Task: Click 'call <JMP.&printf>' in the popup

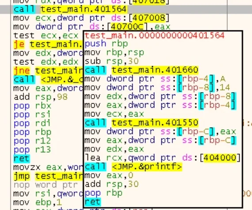Action: click(x=134, y=166)
